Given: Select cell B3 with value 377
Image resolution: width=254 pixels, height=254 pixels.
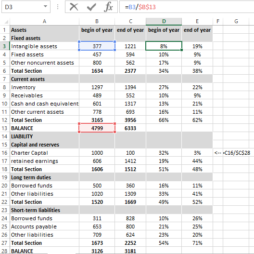Looking at the screenshot, I should [97, 46].
